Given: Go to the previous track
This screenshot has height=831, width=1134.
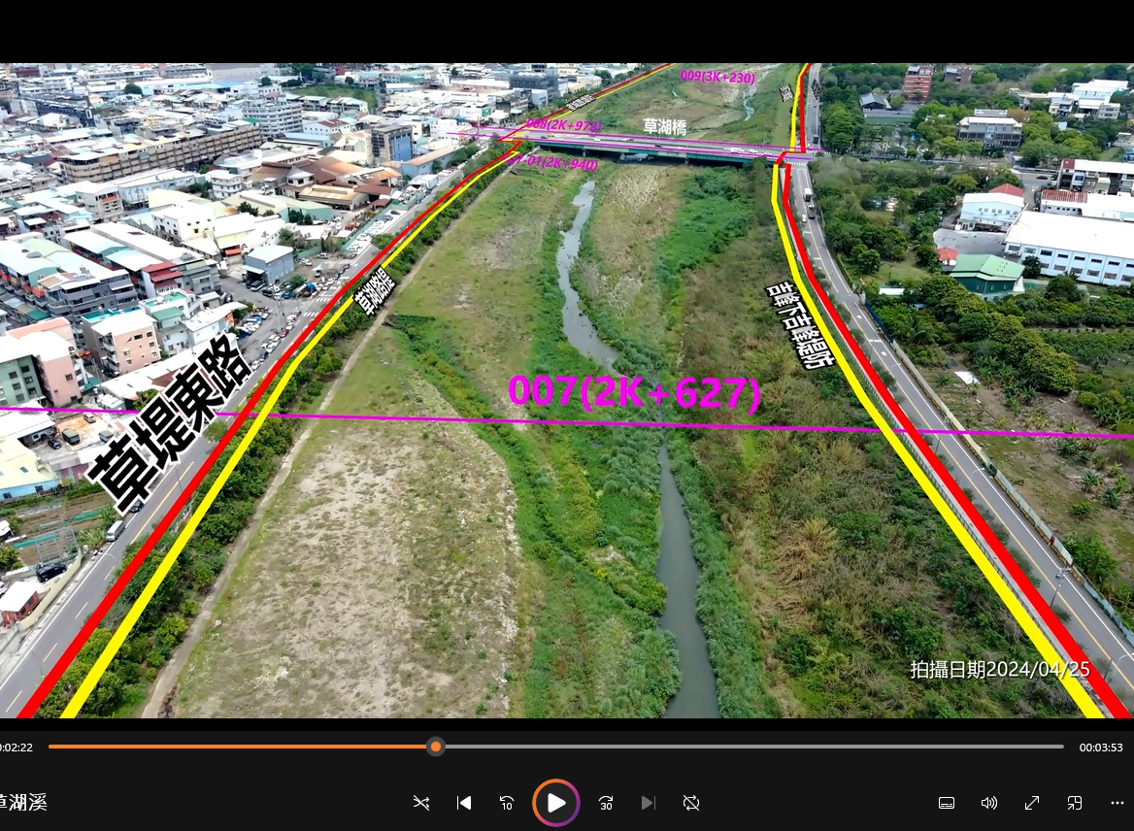Looking at the screenshot, I should 464,803.
